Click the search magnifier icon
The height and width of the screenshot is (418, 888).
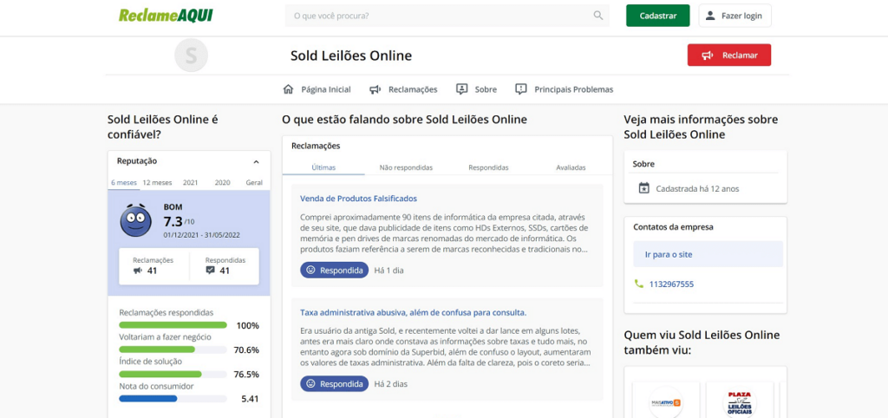click(598, 16)
